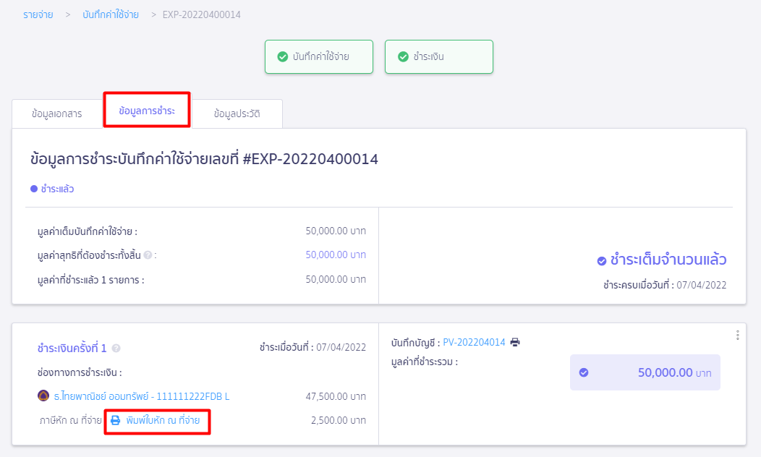Click the blue 50,000.00 บาท net amount
Image resolution: width=761 pixels, height=457 pixels.
pos(336,255)
